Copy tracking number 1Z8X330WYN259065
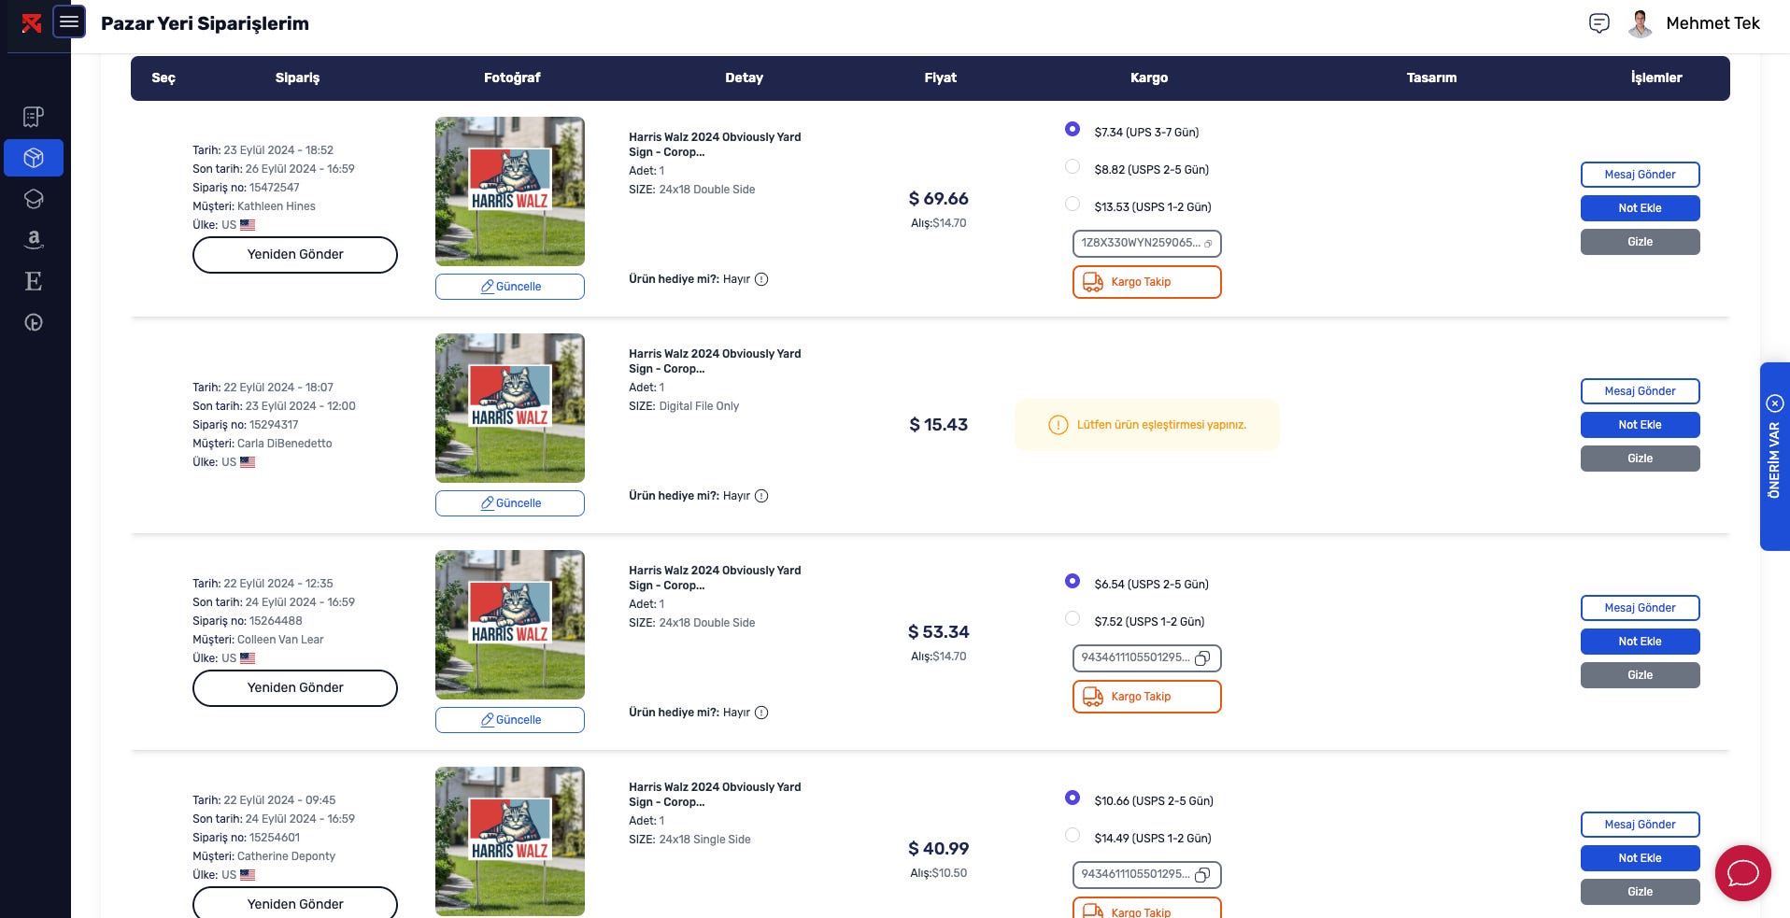 point(1208,244)
